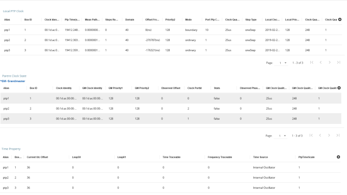This screenshot has width=347, height=195.
Task: Click the Local PTP Clock section title
Action: [x=13, y=11]
